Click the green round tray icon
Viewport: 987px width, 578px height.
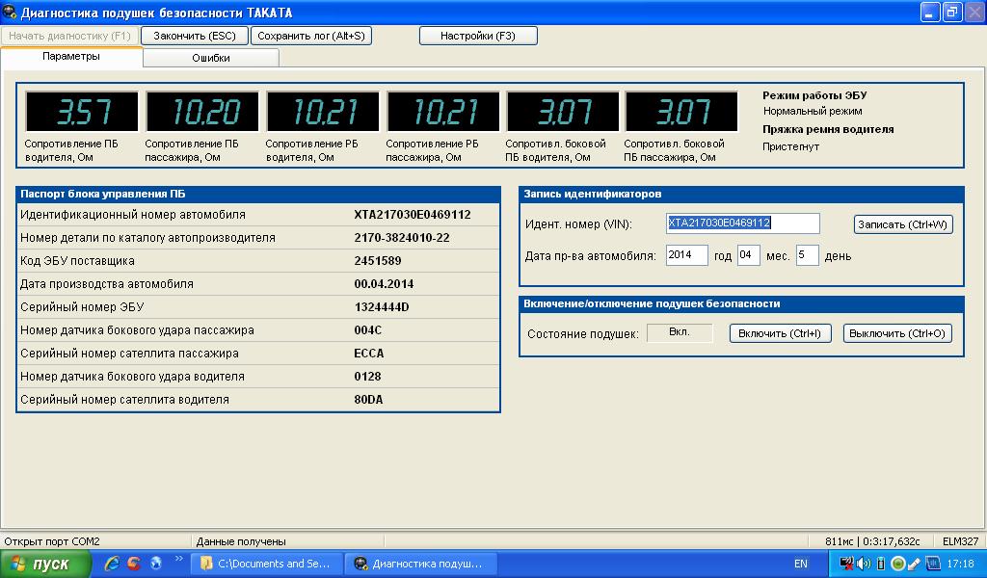pos(897,564)
